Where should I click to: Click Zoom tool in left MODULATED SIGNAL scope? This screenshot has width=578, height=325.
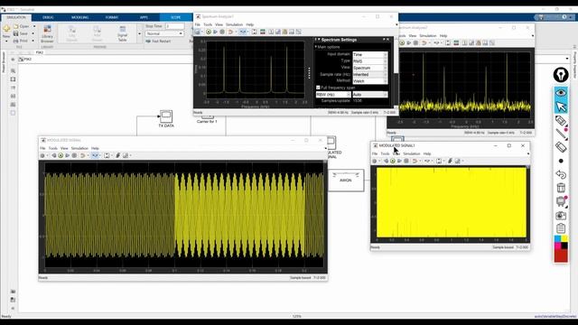(x=95, y=156)
